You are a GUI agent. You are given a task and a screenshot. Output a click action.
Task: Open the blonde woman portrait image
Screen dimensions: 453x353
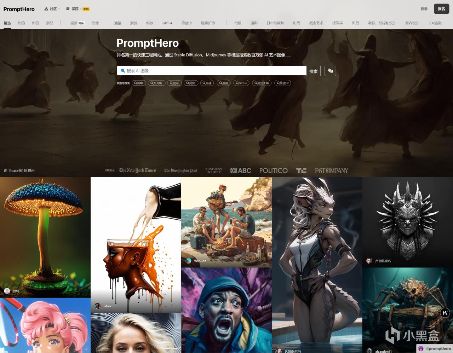136,333
